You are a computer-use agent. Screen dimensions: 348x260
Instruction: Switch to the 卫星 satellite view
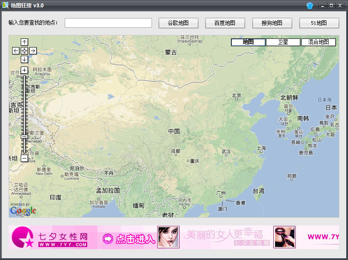283,42
